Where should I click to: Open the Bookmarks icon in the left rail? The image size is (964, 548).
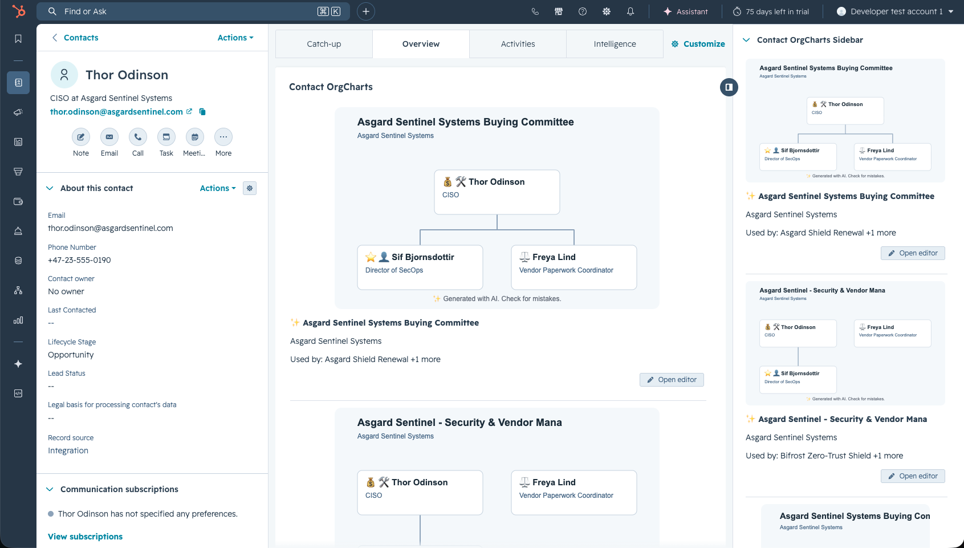(x=18, y=39)
